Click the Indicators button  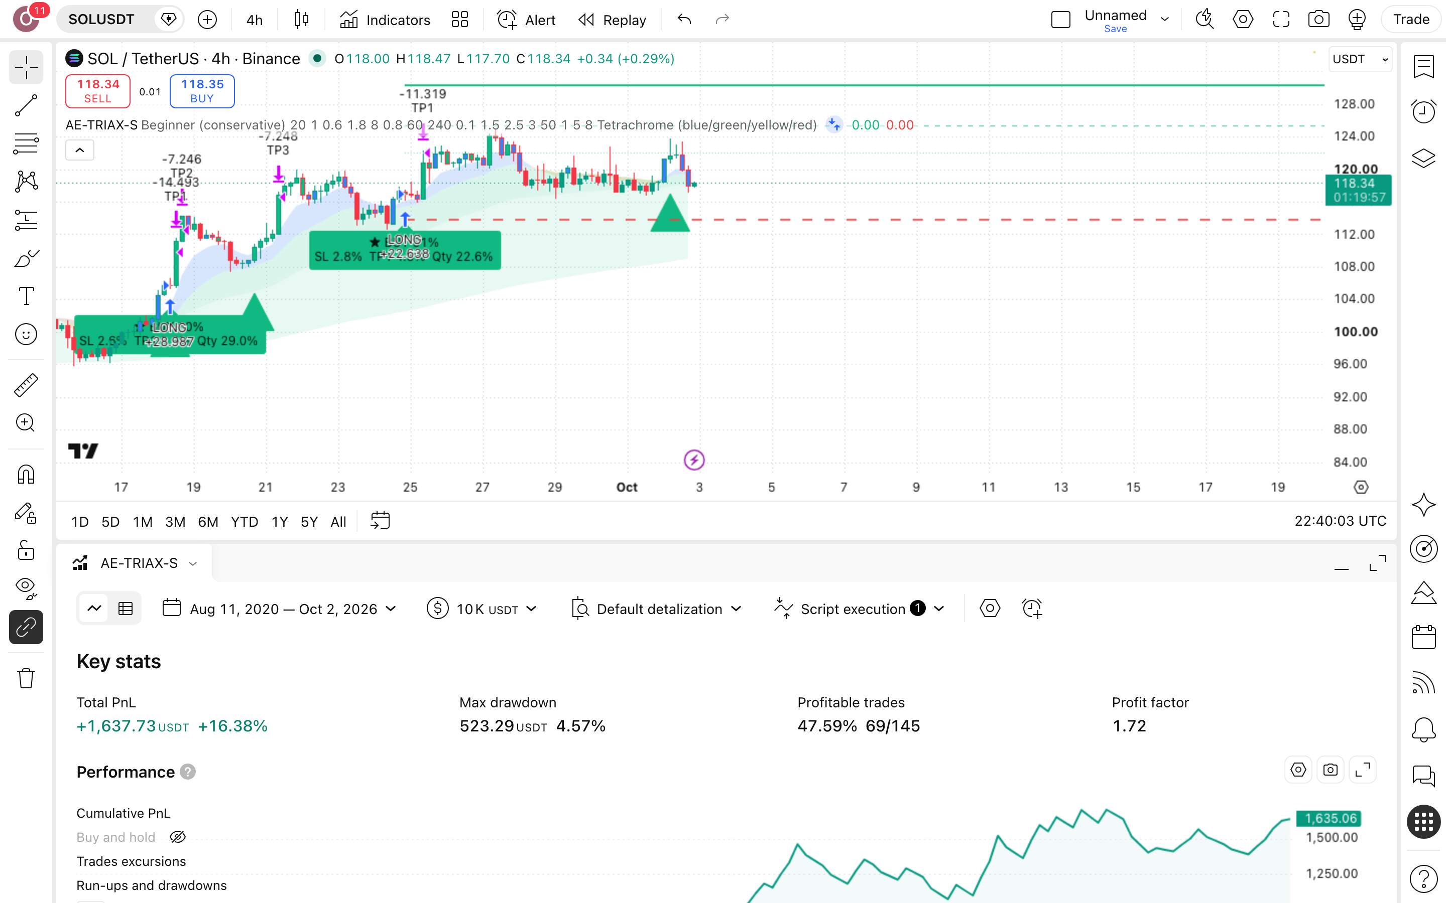[385, 20]
